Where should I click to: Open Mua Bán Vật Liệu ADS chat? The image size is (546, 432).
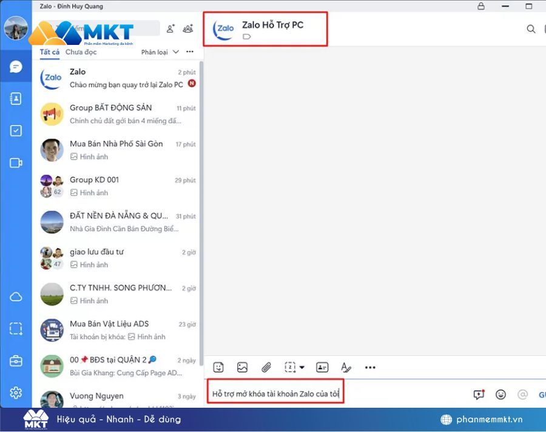116,330
